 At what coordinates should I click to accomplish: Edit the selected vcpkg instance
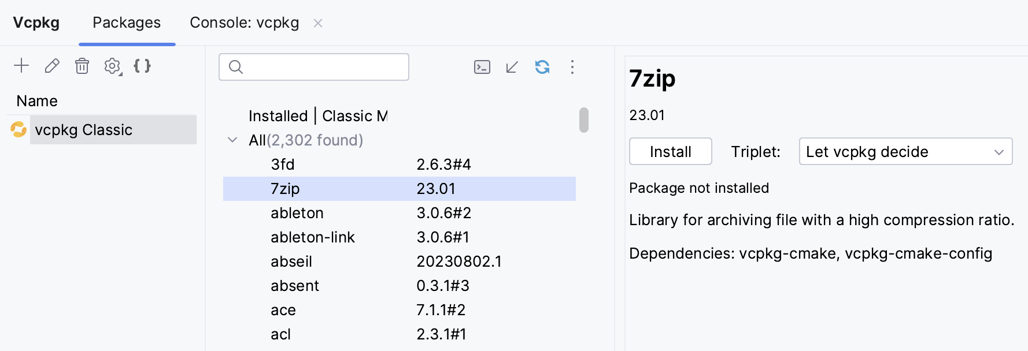pyautogui.click(x=52, y=66)
